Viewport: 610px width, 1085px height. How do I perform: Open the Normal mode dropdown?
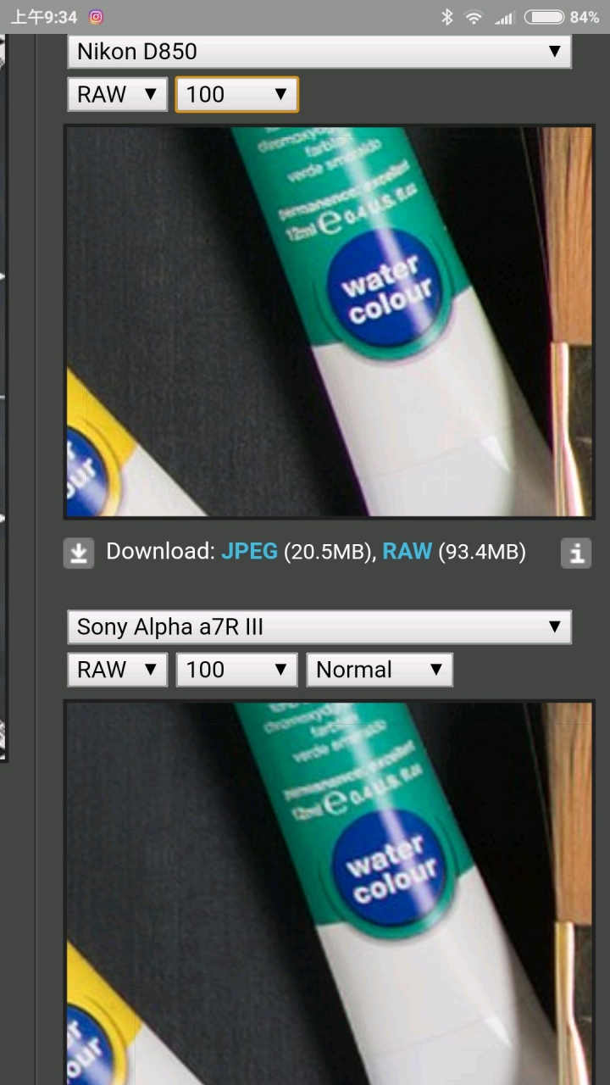tap(379, 670)
